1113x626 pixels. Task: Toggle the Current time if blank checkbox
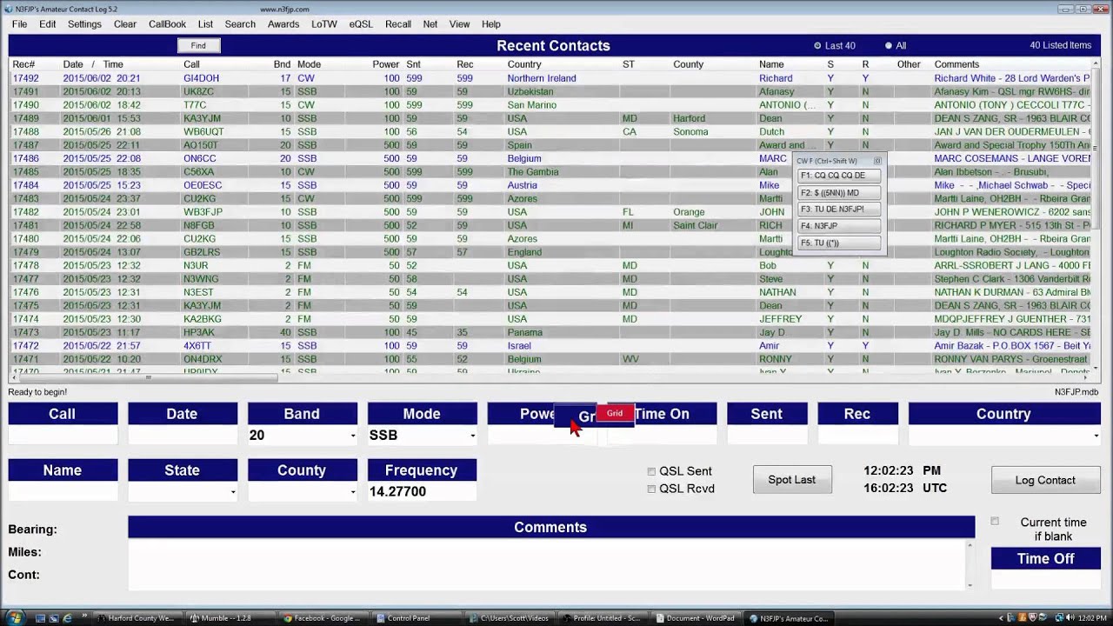995,522
